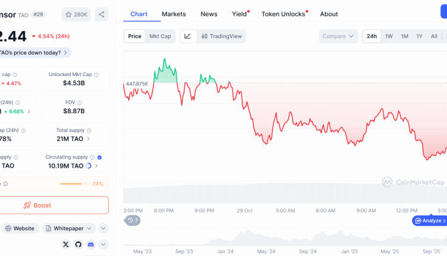
Task: Switch to line chart style icon
Action: pyautogui.click(x=188, y=36)
